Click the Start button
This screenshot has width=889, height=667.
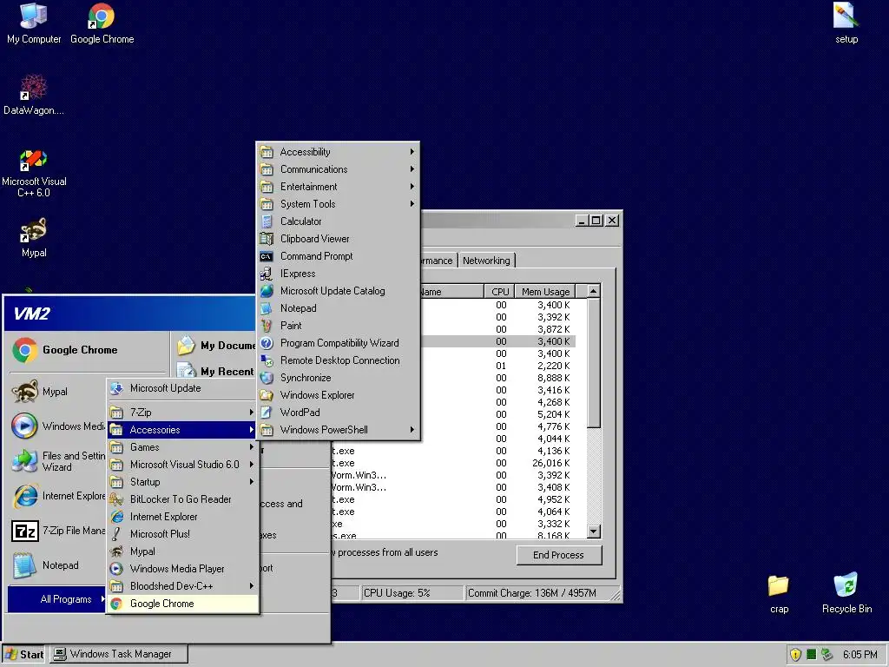23,655
